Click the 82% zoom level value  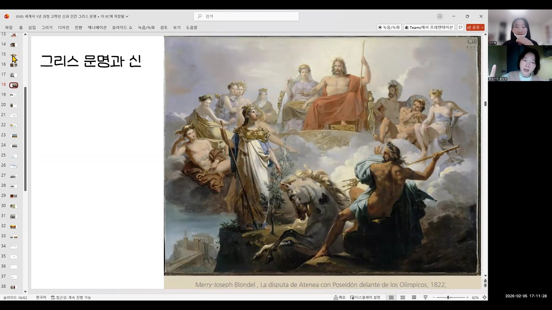point(475,298)
